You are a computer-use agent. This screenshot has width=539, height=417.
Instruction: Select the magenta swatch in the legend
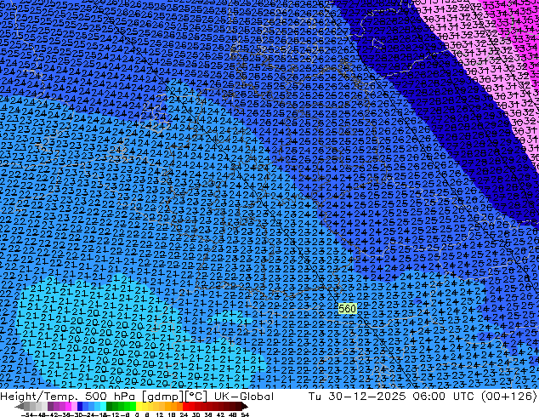pos(68,407)
